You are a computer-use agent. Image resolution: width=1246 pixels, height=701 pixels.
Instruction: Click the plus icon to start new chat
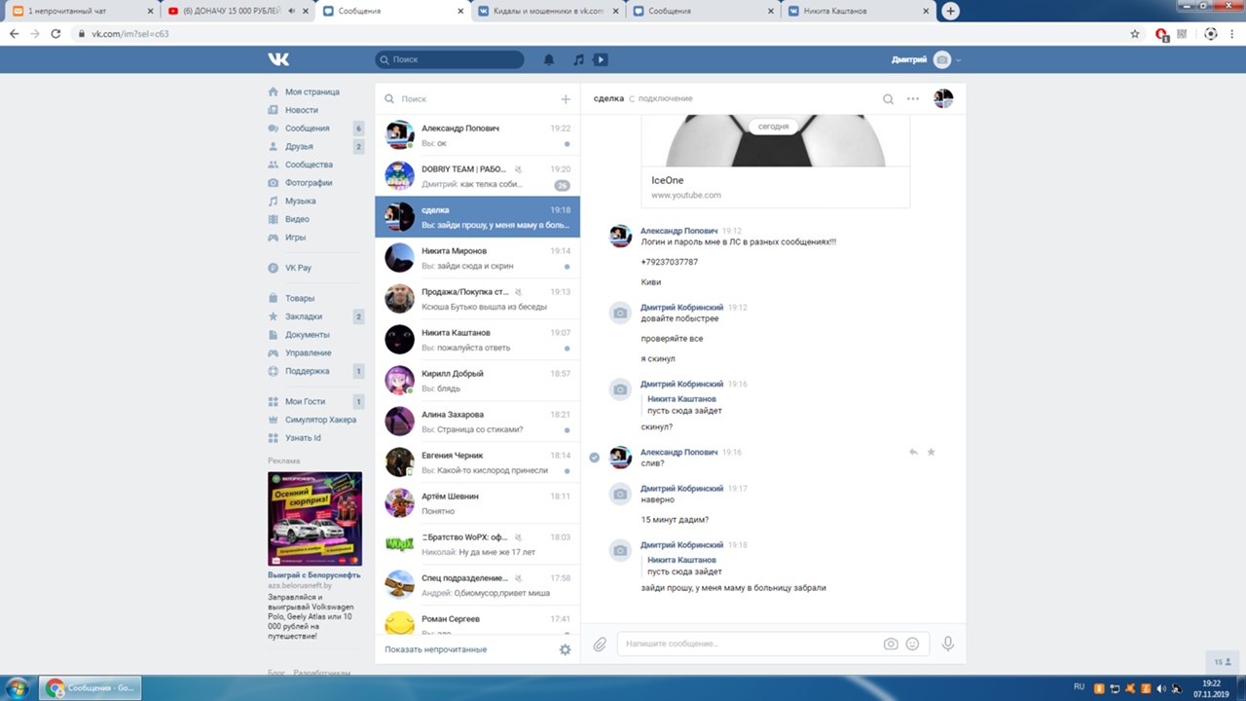point(566,98)
